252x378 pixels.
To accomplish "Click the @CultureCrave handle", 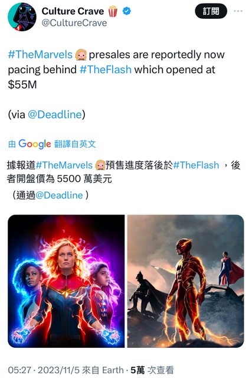I will (74, 23).
